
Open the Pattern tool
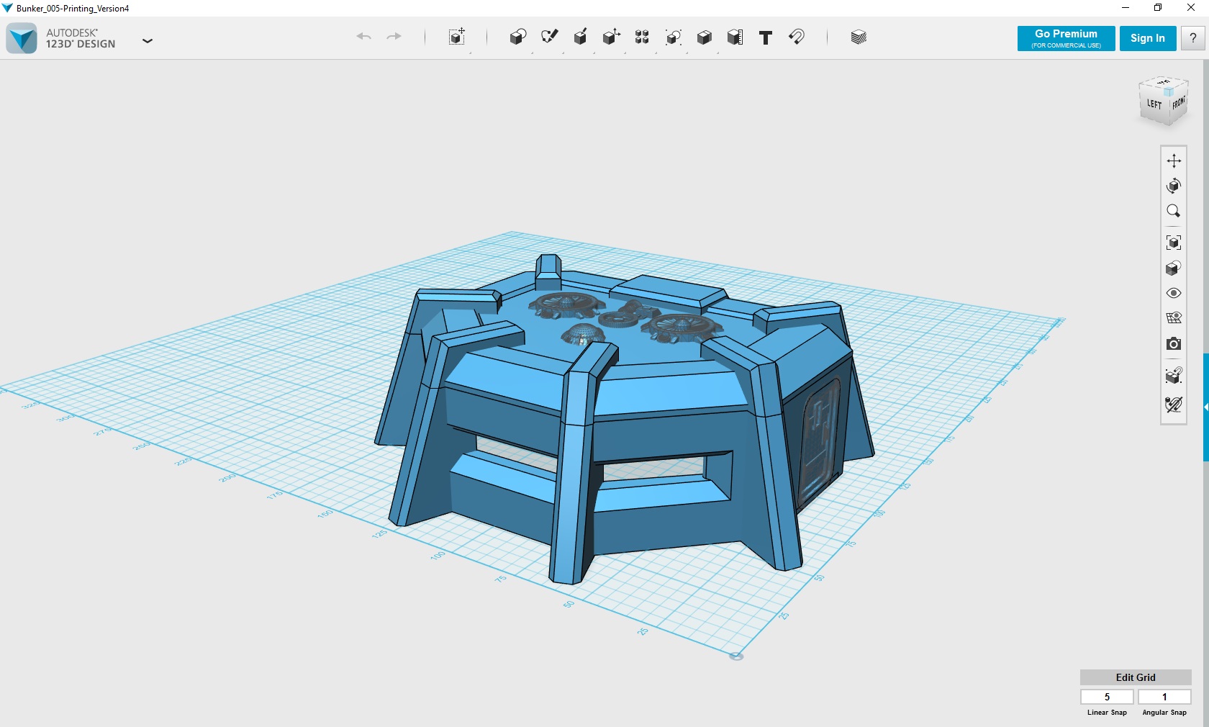[642, 37]
